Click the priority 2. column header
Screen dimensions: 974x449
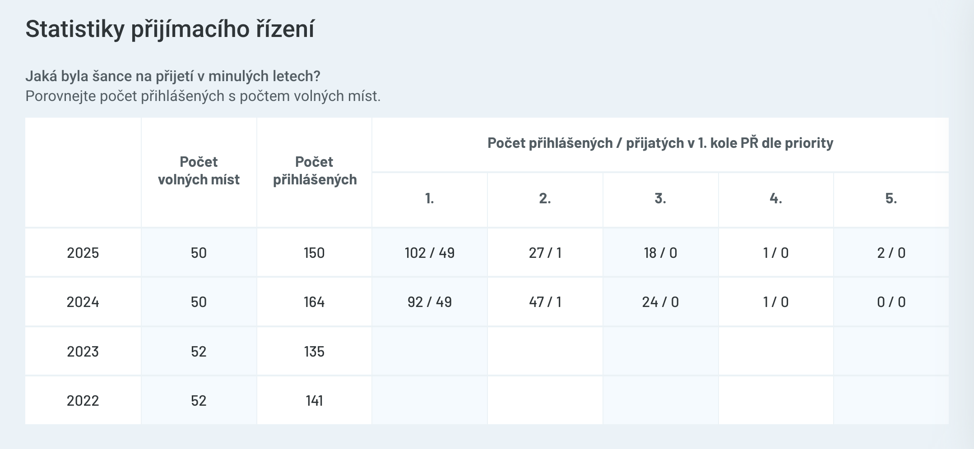click(545, 198)
